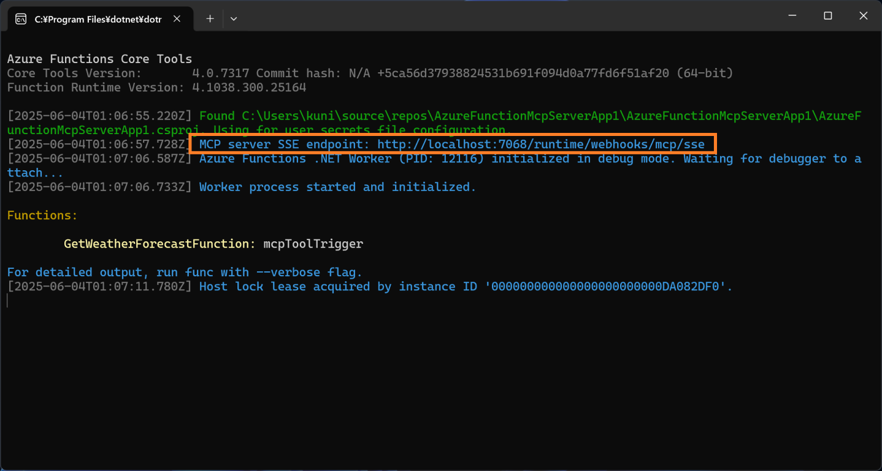882x471 pixels.
Task: Click the terminal icon on the tab
Action: pyautogui.click(x=21, y=19)
